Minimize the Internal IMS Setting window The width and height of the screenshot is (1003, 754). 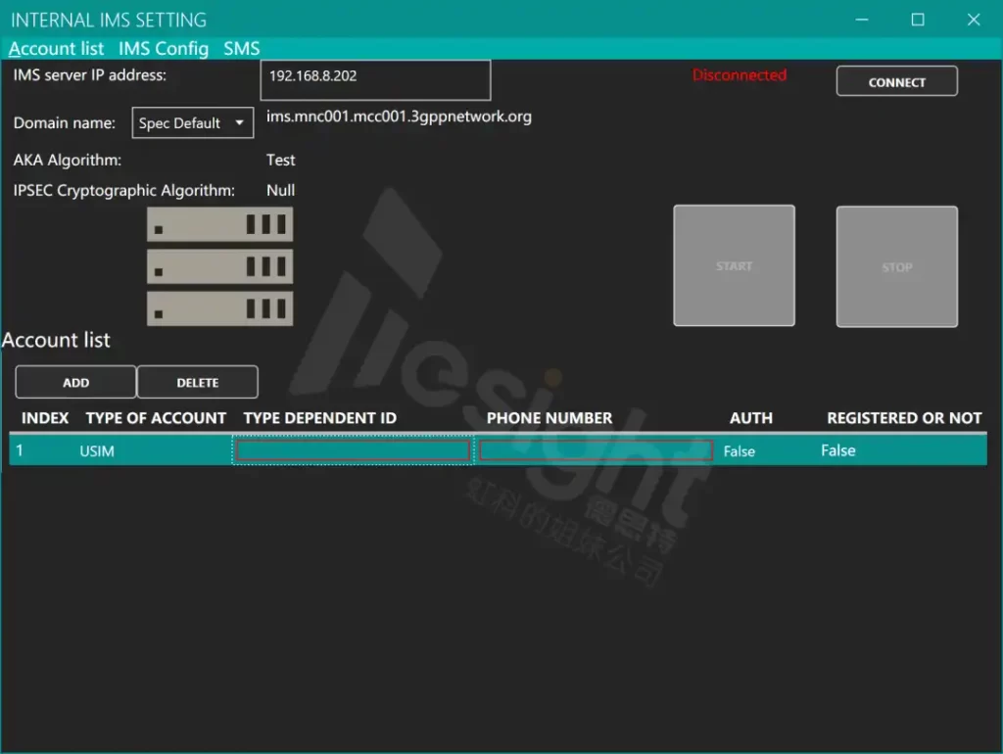[862, 20]
